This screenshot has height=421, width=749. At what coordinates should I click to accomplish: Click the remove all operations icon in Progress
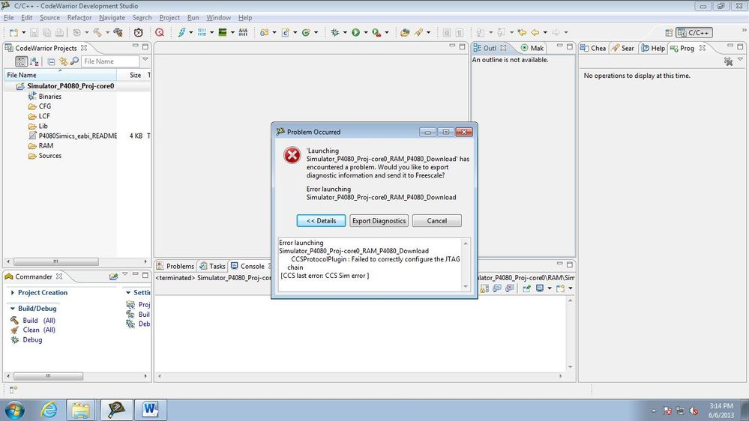point(728,61)
